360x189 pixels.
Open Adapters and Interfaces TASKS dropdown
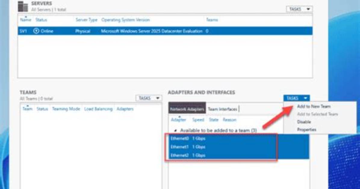tap(296, 98)
